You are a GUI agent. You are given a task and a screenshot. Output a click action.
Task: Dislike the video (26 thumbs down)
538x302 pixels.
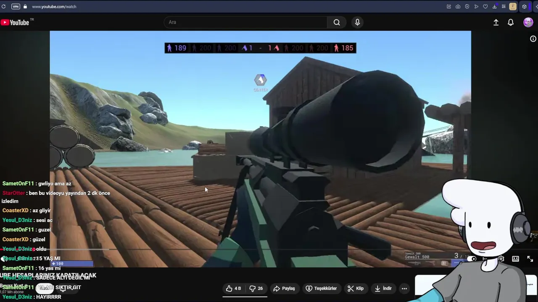pos(256,289)
